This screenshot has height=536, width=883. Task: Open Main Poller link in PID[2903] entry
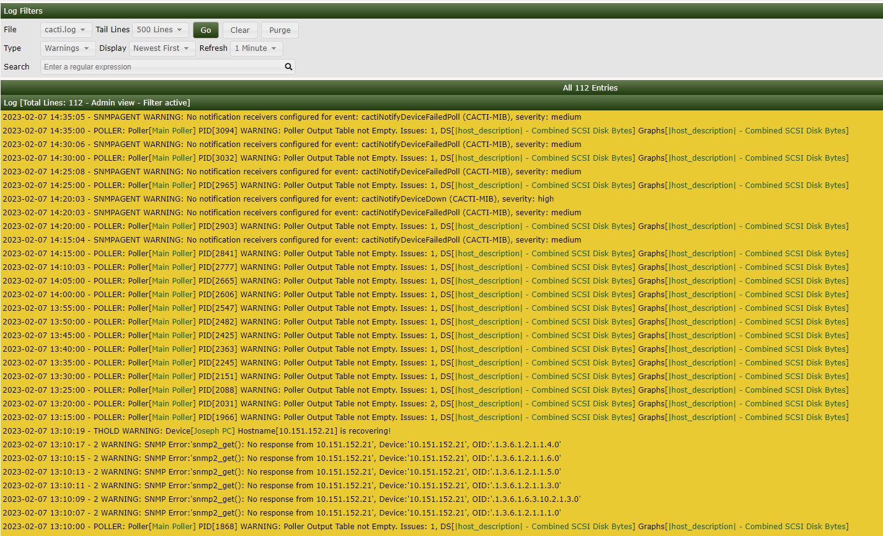[172, 226]
